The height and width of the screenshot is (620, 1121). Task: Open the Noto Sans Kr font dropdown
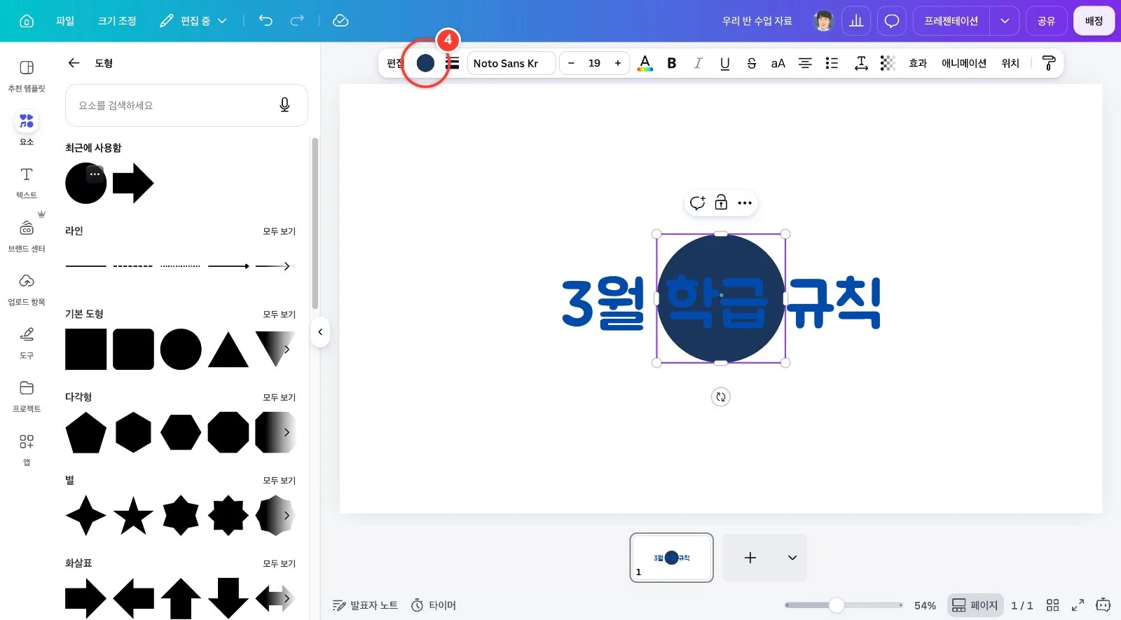(511, 63)
